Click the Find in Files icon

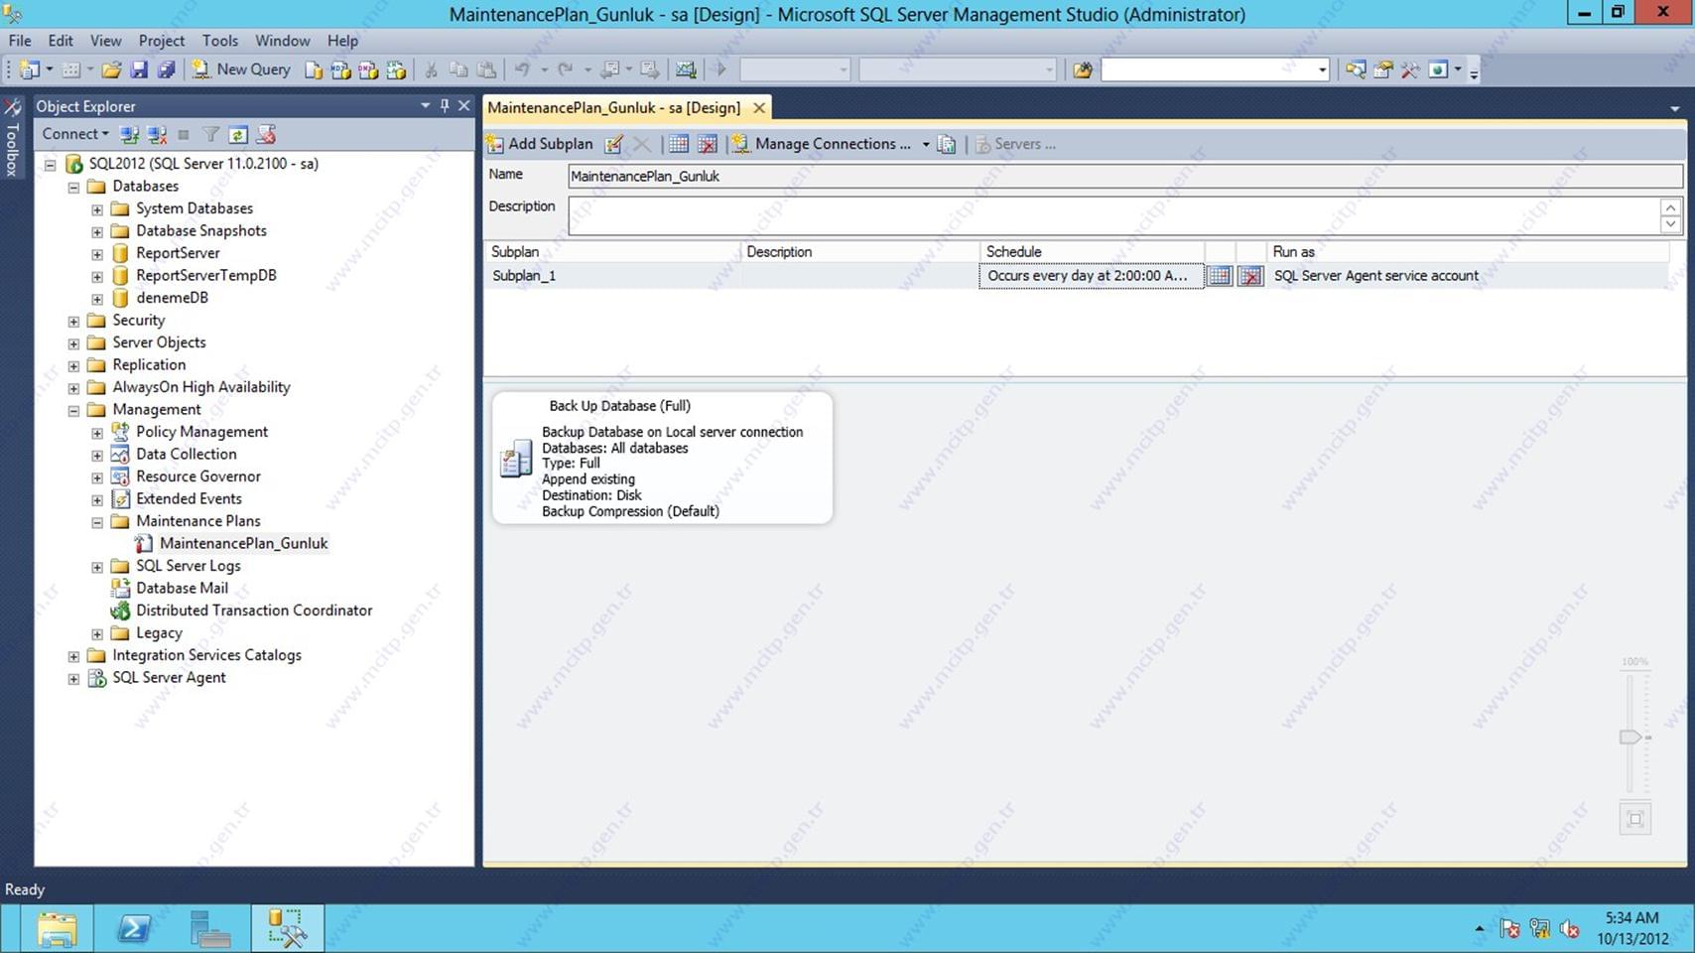pos(1083,69)
